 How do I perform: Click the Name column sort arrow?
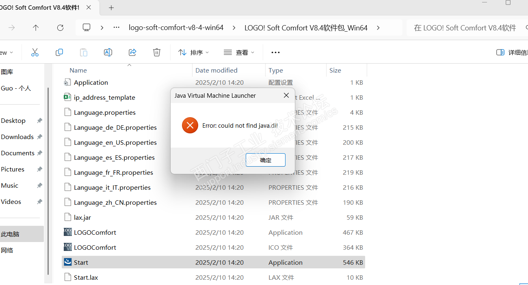[x=130, y=65]
